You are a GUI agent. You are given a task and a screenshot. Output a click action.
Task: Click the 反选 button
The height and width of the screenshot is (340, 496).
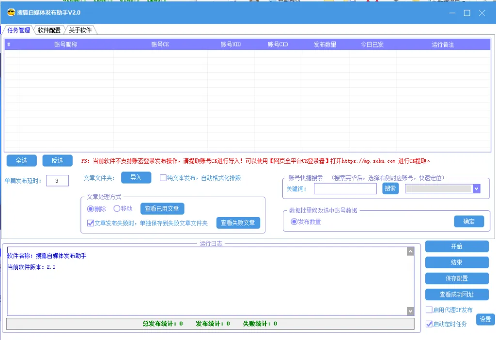(x=57, y=161)
